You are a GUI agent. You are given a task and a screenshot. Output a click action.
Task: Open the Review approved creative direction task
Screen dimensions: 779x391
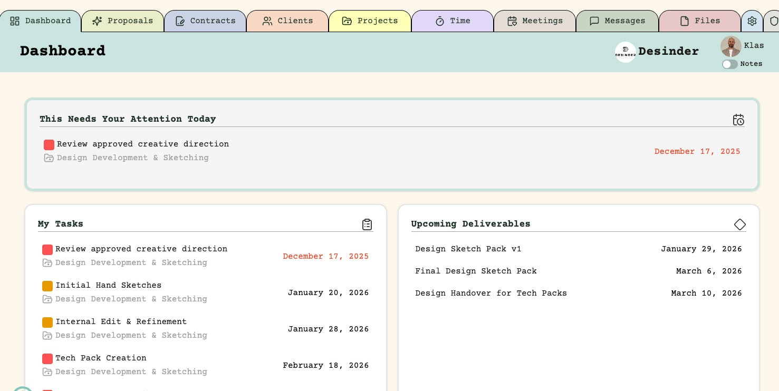(x=141, y=249)
